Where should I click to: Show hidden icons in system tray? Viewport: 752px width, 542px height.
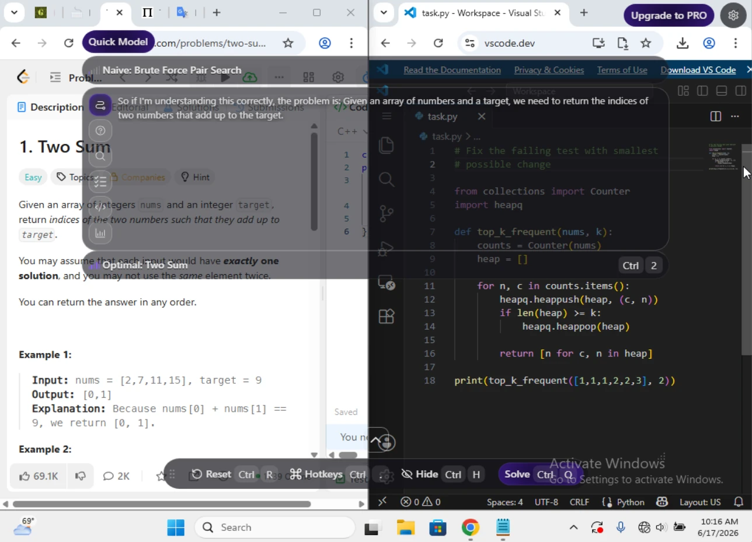pos(573,527)
